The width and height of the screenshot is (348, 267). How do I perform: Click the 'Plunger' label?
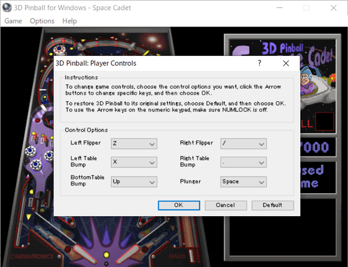coord(190,181)
